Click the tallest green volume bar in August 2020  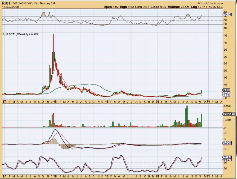pos(187,116)
